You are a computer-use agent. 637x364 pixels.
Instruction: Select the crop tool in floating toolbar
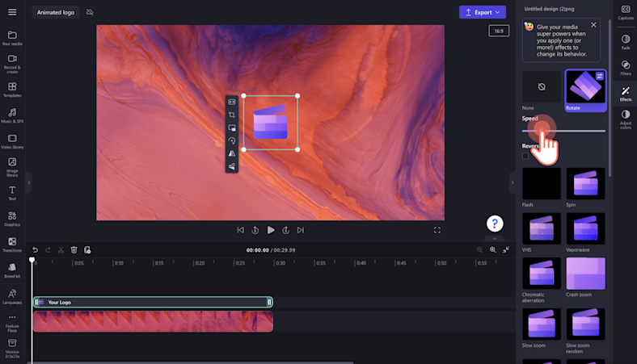pyautogui.click(x=232, y=115)
